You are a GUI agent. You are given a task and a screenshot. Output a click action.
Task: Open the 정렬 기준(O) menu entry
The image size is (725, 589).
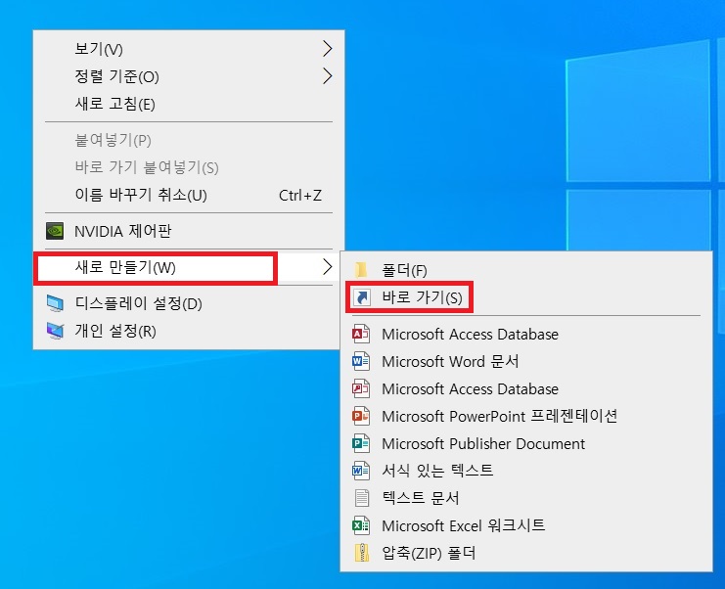click(189, 75)
